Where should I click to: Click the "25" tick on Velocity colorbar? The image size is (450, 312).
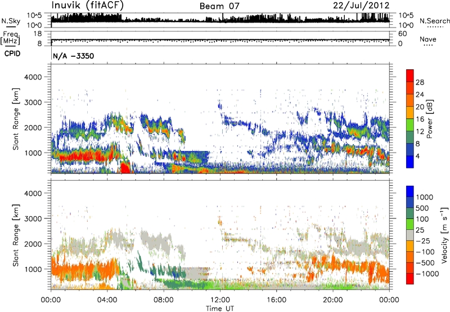coord(420,230)
